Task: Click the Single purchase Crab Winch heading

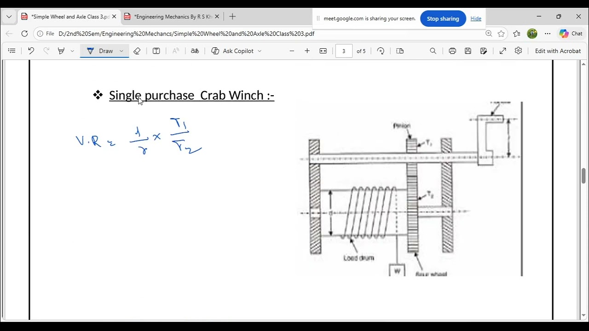Action: [x=191, y=95]
